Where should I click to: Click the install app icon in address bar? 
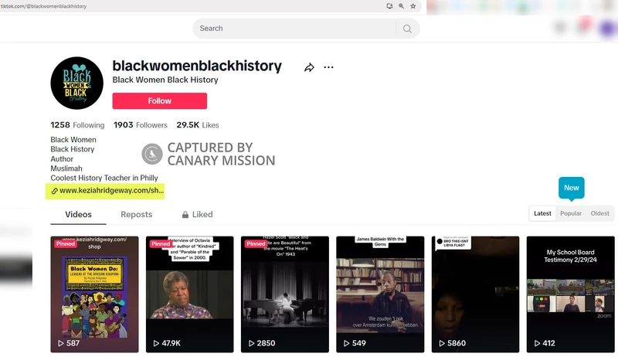(x=389, y=6)
